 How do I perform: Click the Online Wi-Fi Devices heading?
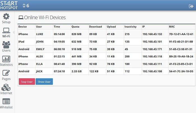[x=45, y=18]
